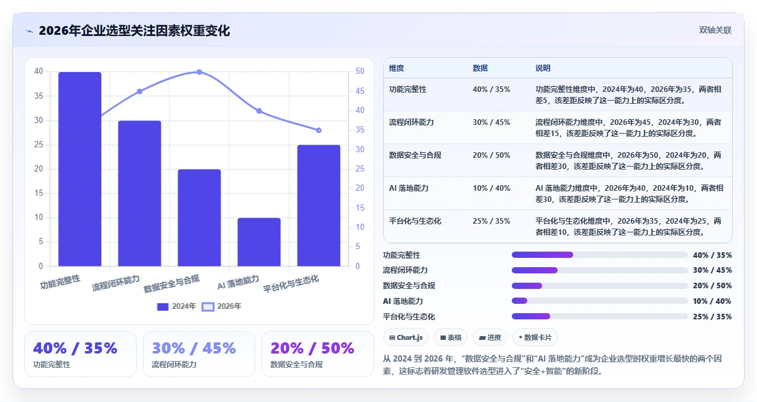Select 流程闭环能力 in the table's first column

pyautogui.click(x=412, y=122)
